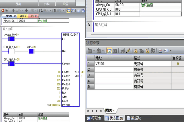Click the V0.1 contact

[31, 51]
